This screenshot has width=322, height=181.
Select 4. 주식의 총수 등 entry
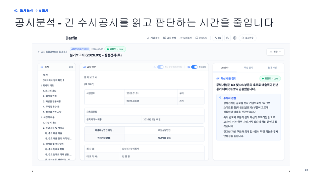pyautogui.click(x=51, y=107)
